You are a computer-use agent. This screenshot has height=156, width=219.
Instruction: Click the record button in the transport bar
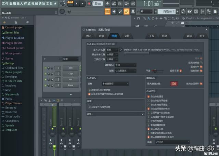[89, 4]
